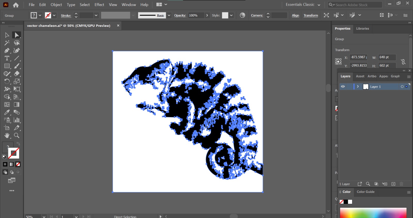Enable Draw Behind mode

12,172
